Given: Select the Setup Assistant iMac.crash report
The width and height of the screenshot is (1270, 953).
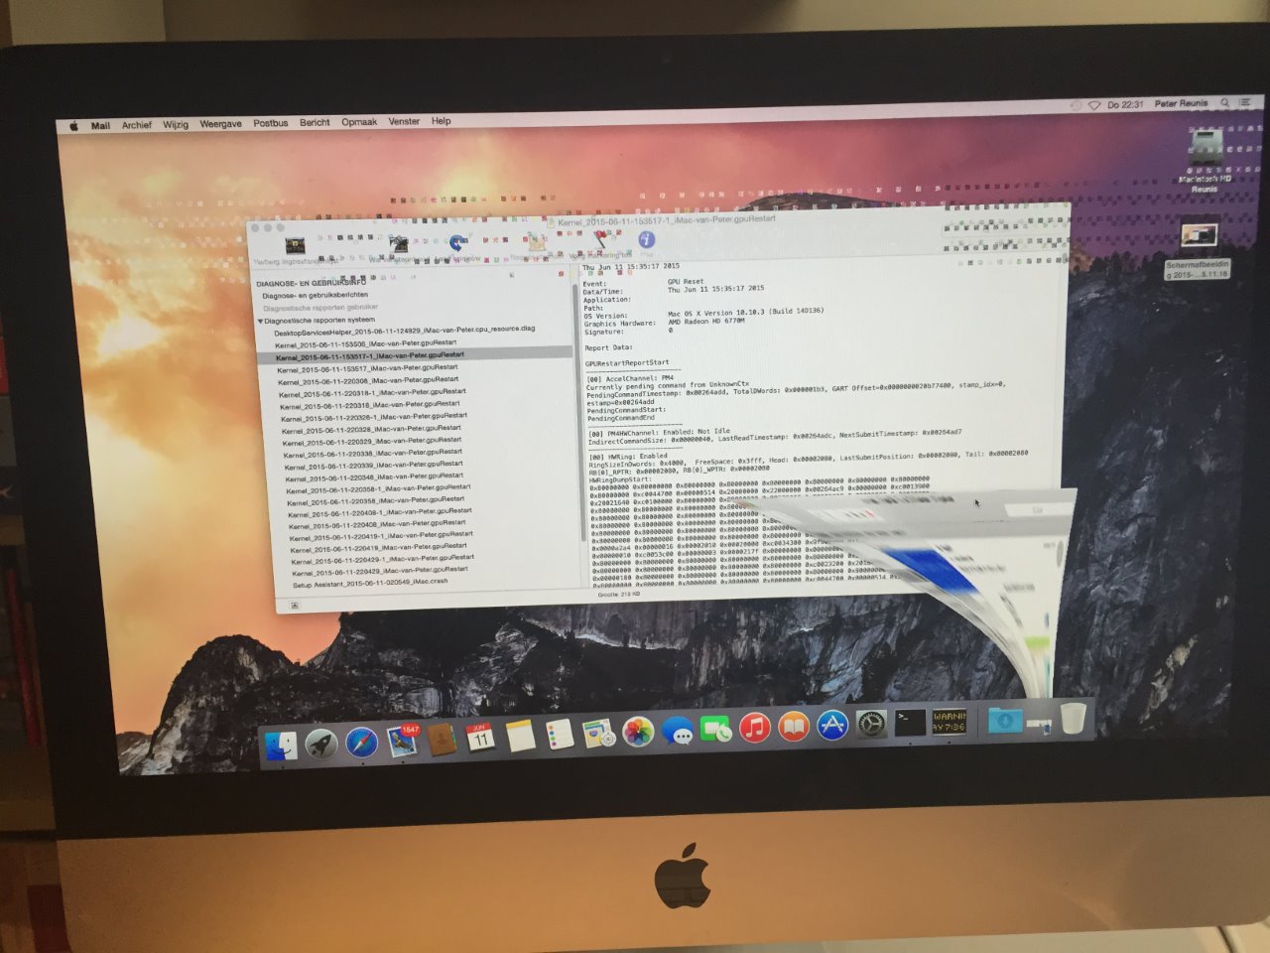Looking at the screenshot, I should (x=369, y=583).
